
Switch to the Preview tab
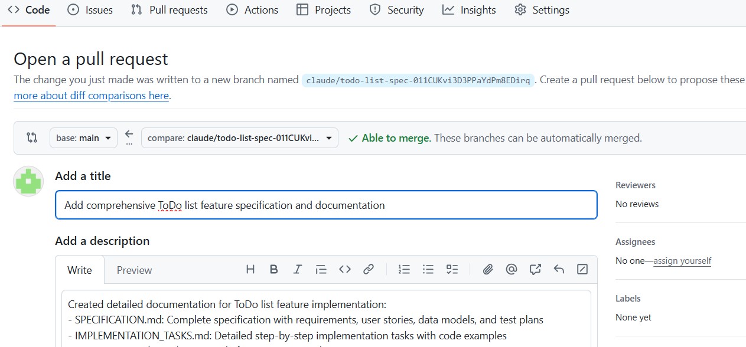click(134, 270)
